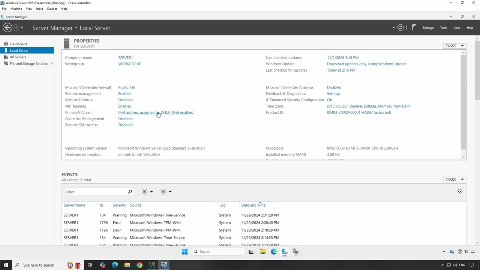
Task: Click the Remote management Enabled link
Action: coord(125,94)
